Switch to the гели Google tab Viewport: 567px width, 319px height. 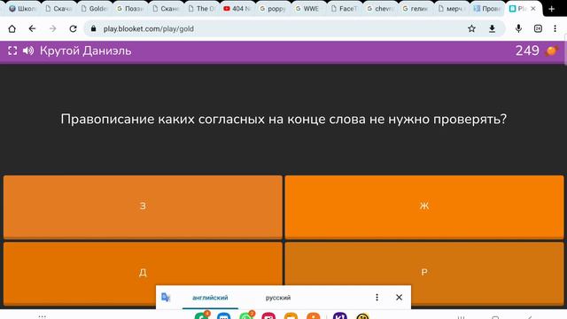(x=416, y=9)
